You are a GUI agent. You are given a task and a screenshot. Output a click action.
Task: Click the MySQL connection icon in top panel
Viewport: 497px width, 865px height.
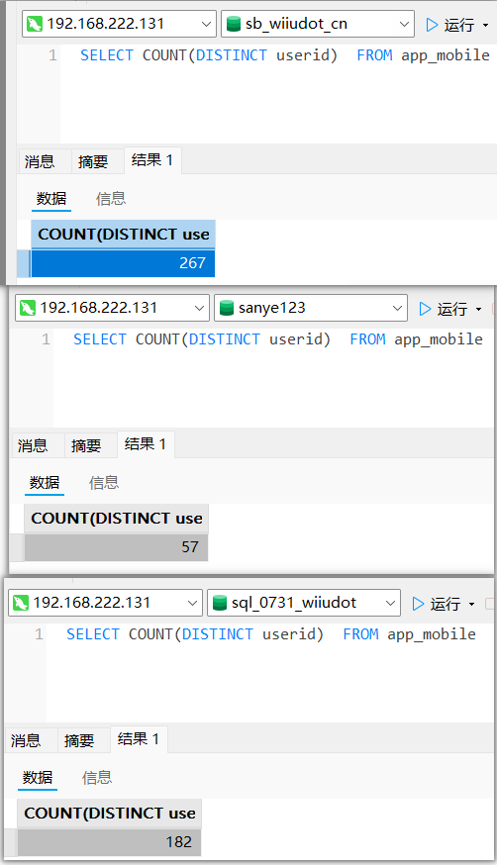pyautogui.click(x=35, y=25)
